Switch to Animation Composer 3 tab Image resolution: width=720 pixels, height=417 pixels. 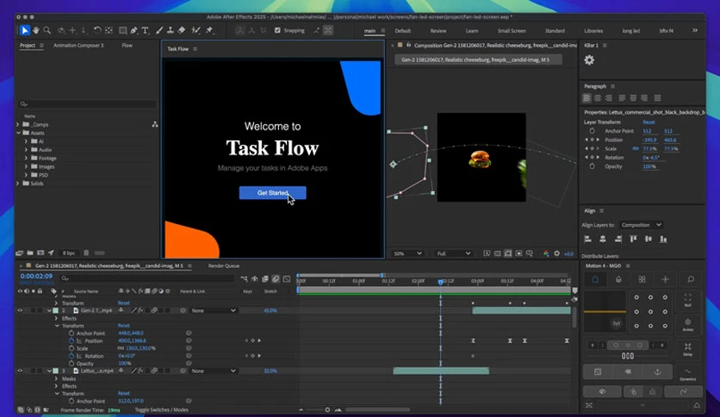[78, 46]
